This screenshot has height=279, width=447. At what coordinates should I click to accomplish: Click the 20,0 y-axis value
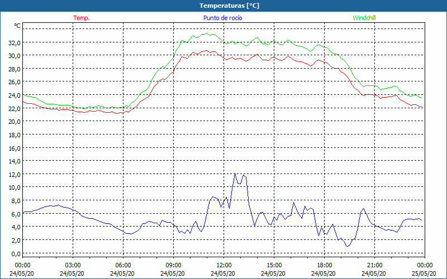(x=15, y=122)
